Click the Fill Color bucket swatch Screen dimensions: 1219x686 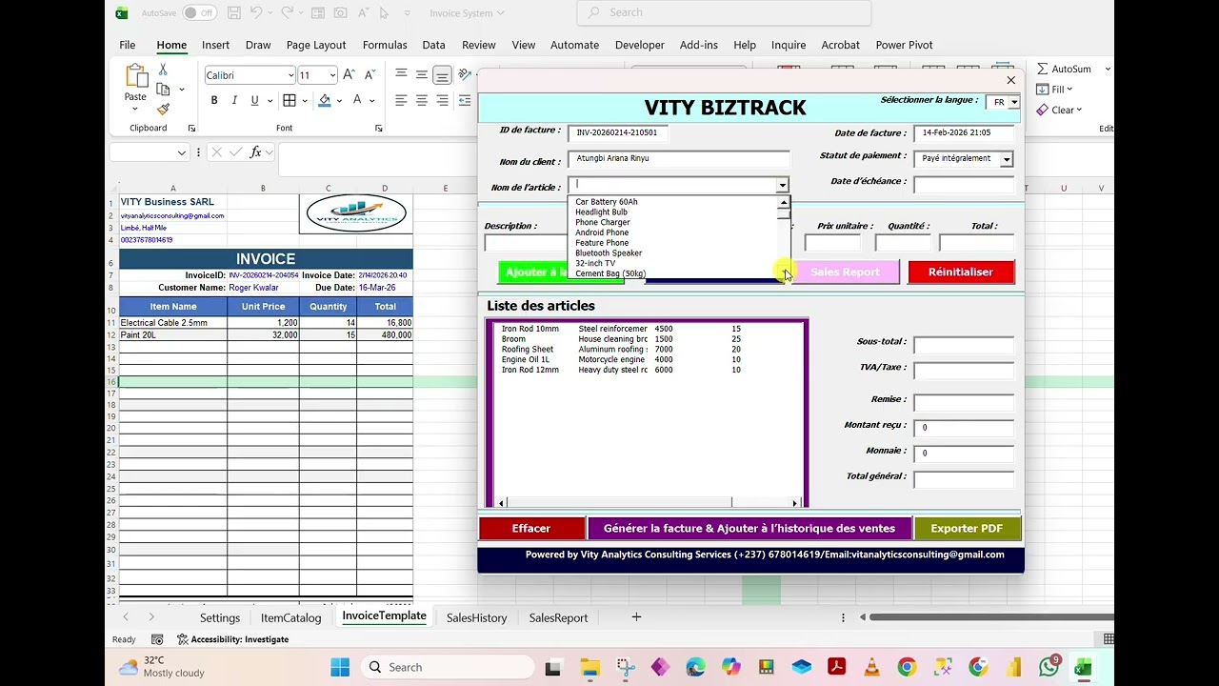click(325, 100)
